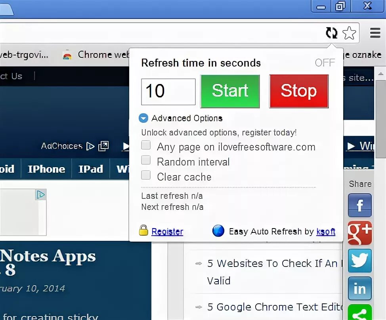The height and width of the screenshot is (320, 386).
Task: Click the page vertical scrollbar thumb
Action: click(x=380, y=119)
